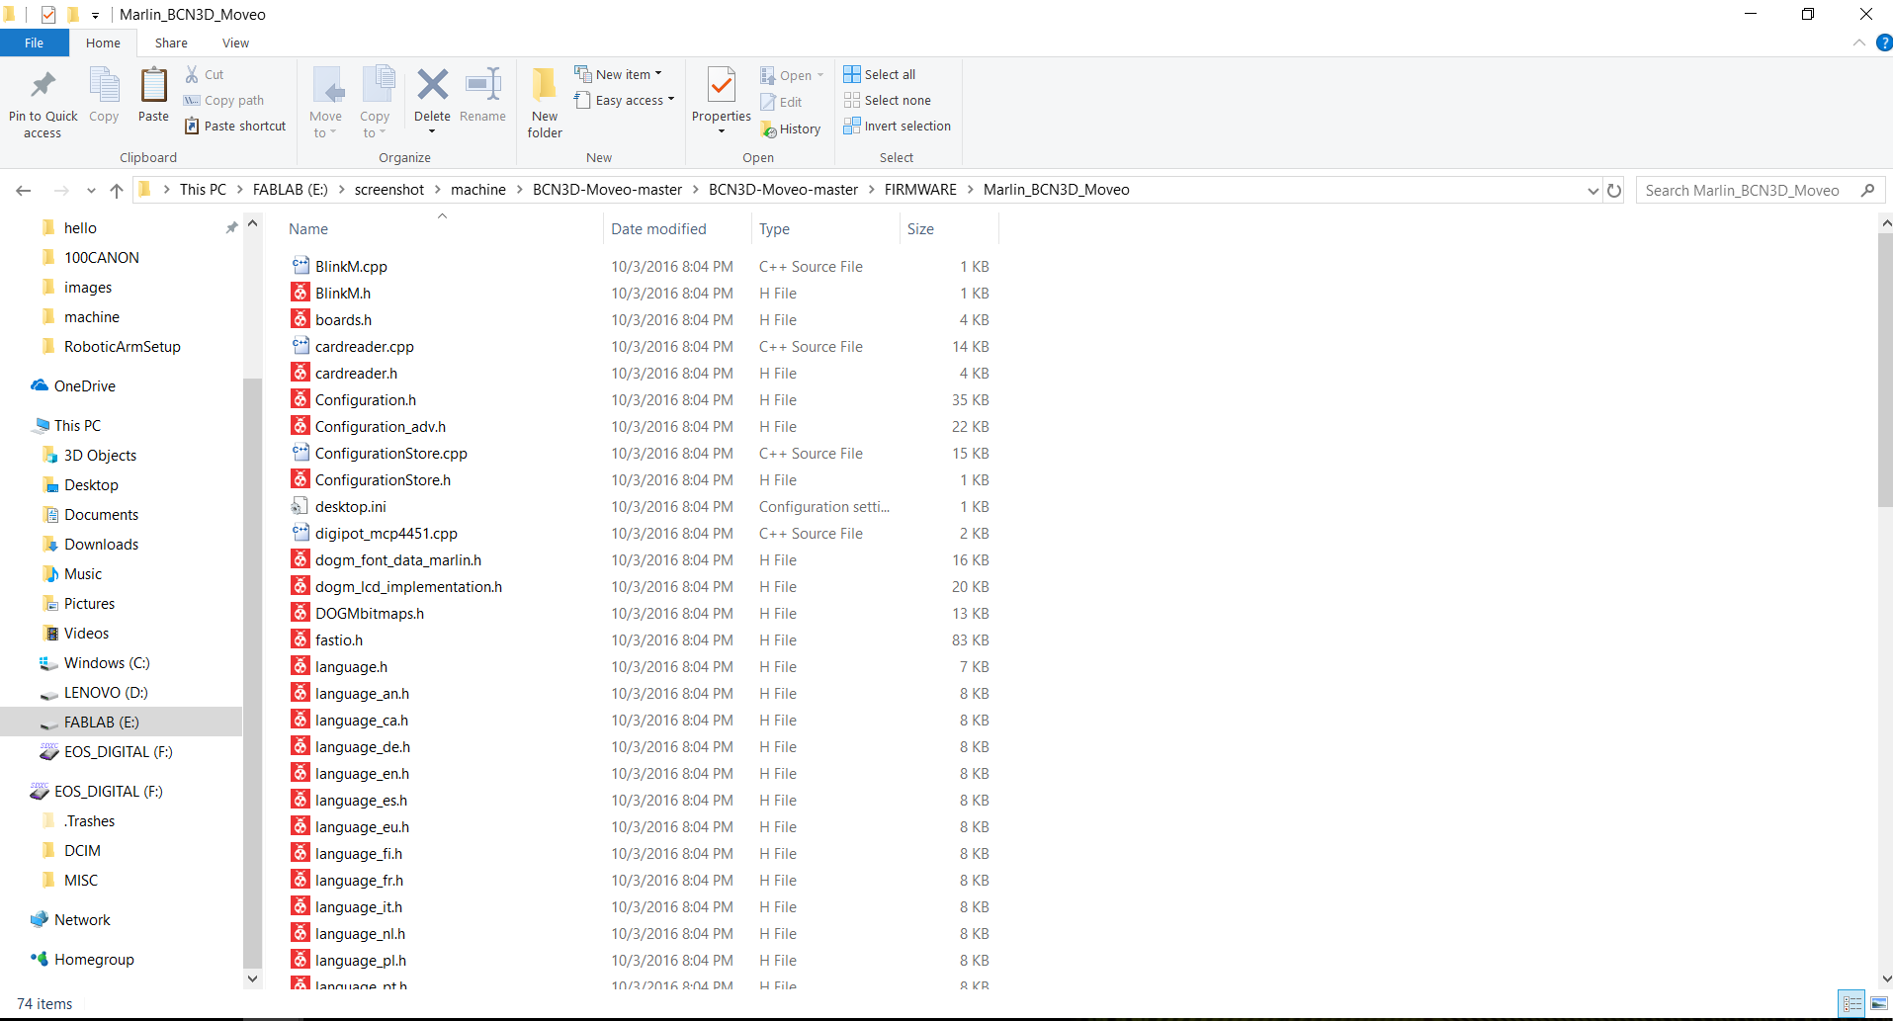This screenshot has width=1893, height=1021.
Task: Click the red Delete X icon
Action: (432, 85)
